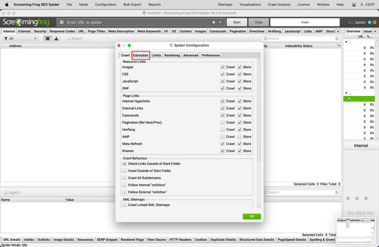Screen dimensions: 379x247
Task: Open the Crawl Analysis menu
Action: 279,4
